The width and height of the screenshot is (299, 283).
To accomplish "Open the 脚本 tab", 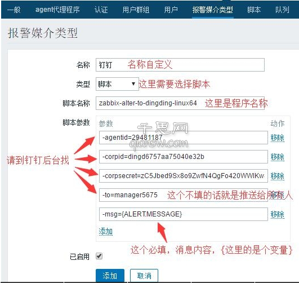I will pos(254,10).
